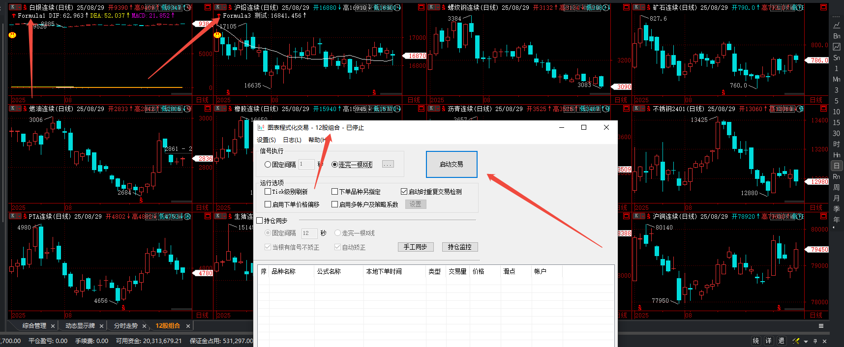The height and width of the screenshot is (347, 844).
Task: Select the 5 minute period
Action: pyautogui.click(x=837, y=101)
